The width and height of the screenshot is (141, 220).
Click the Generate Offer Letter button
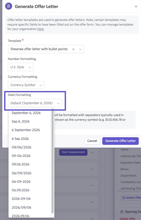coord(120,141)
